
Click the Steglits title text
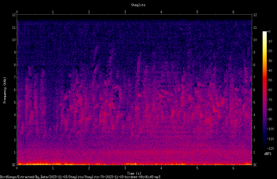[x=138, y=5]
